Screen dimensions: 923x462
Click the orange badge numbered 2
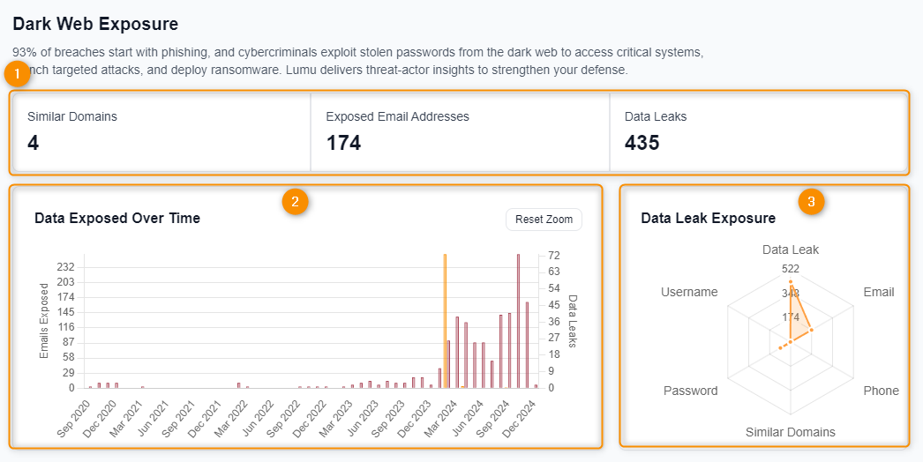tap(295, 201)
